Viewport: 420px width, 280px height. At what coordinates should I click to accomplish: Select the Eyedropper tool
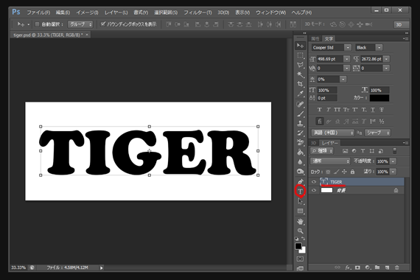301,94
